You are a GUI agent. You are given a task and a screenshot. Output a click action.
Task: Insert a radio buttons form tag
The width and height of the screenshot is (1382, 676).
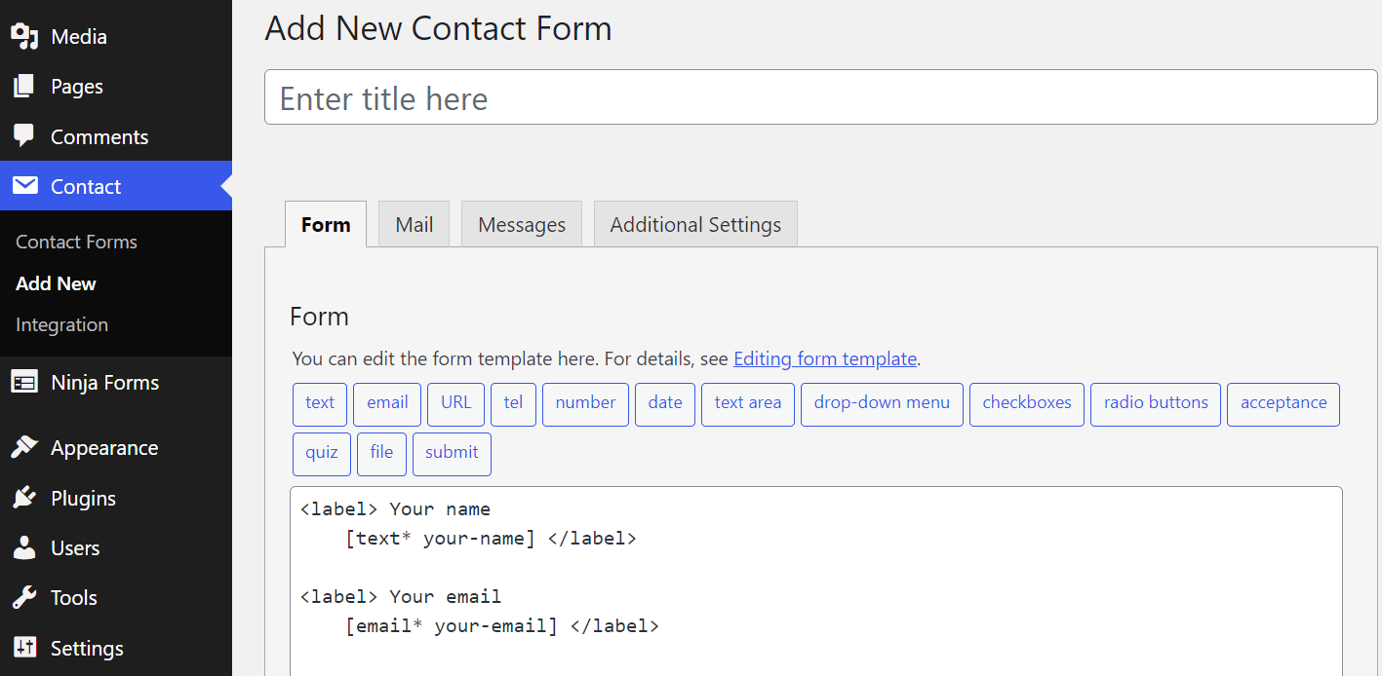point(1156,404)
